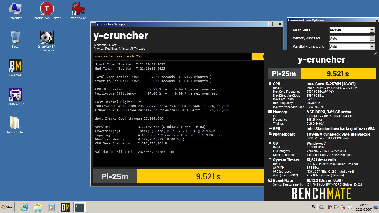Open the Action Center flag icon
Screen dimensions: 379x213
[336, 207]
